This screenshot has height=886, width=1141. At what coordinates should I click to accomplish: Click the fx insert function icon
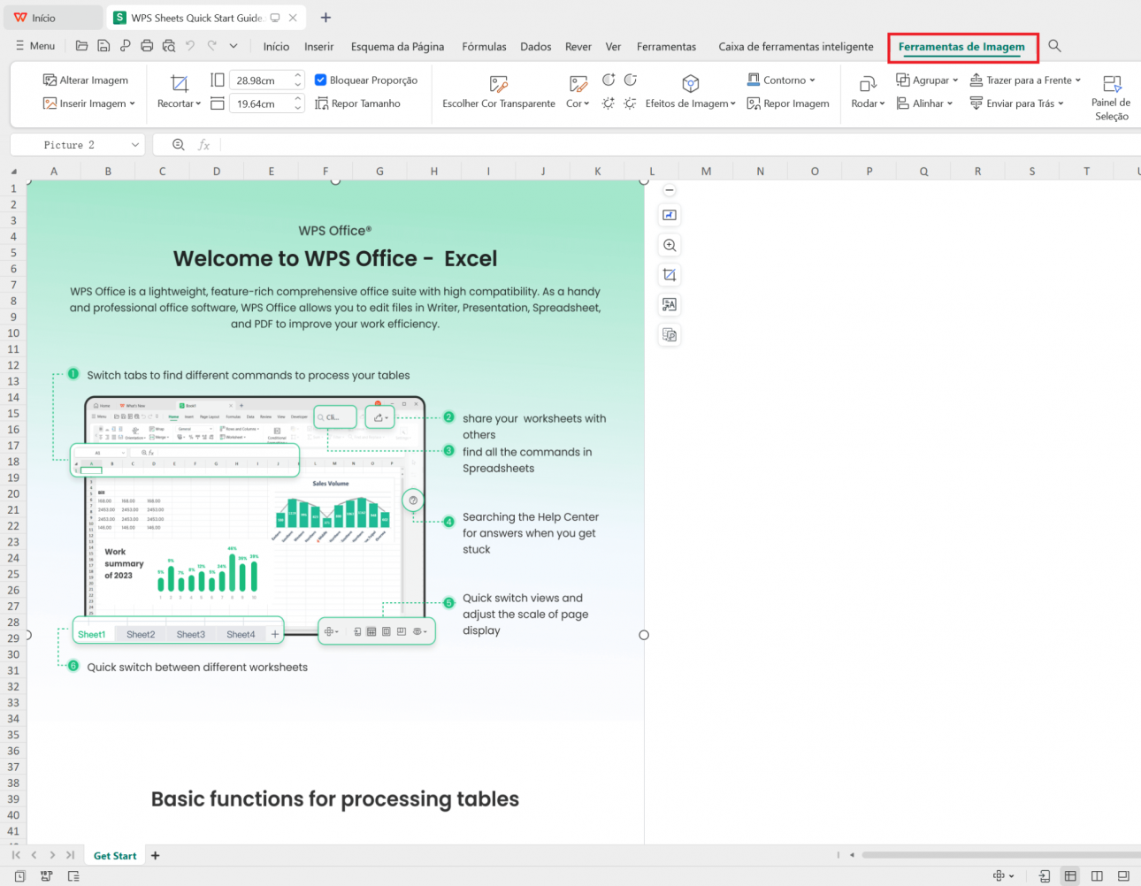tap(204, 145)
